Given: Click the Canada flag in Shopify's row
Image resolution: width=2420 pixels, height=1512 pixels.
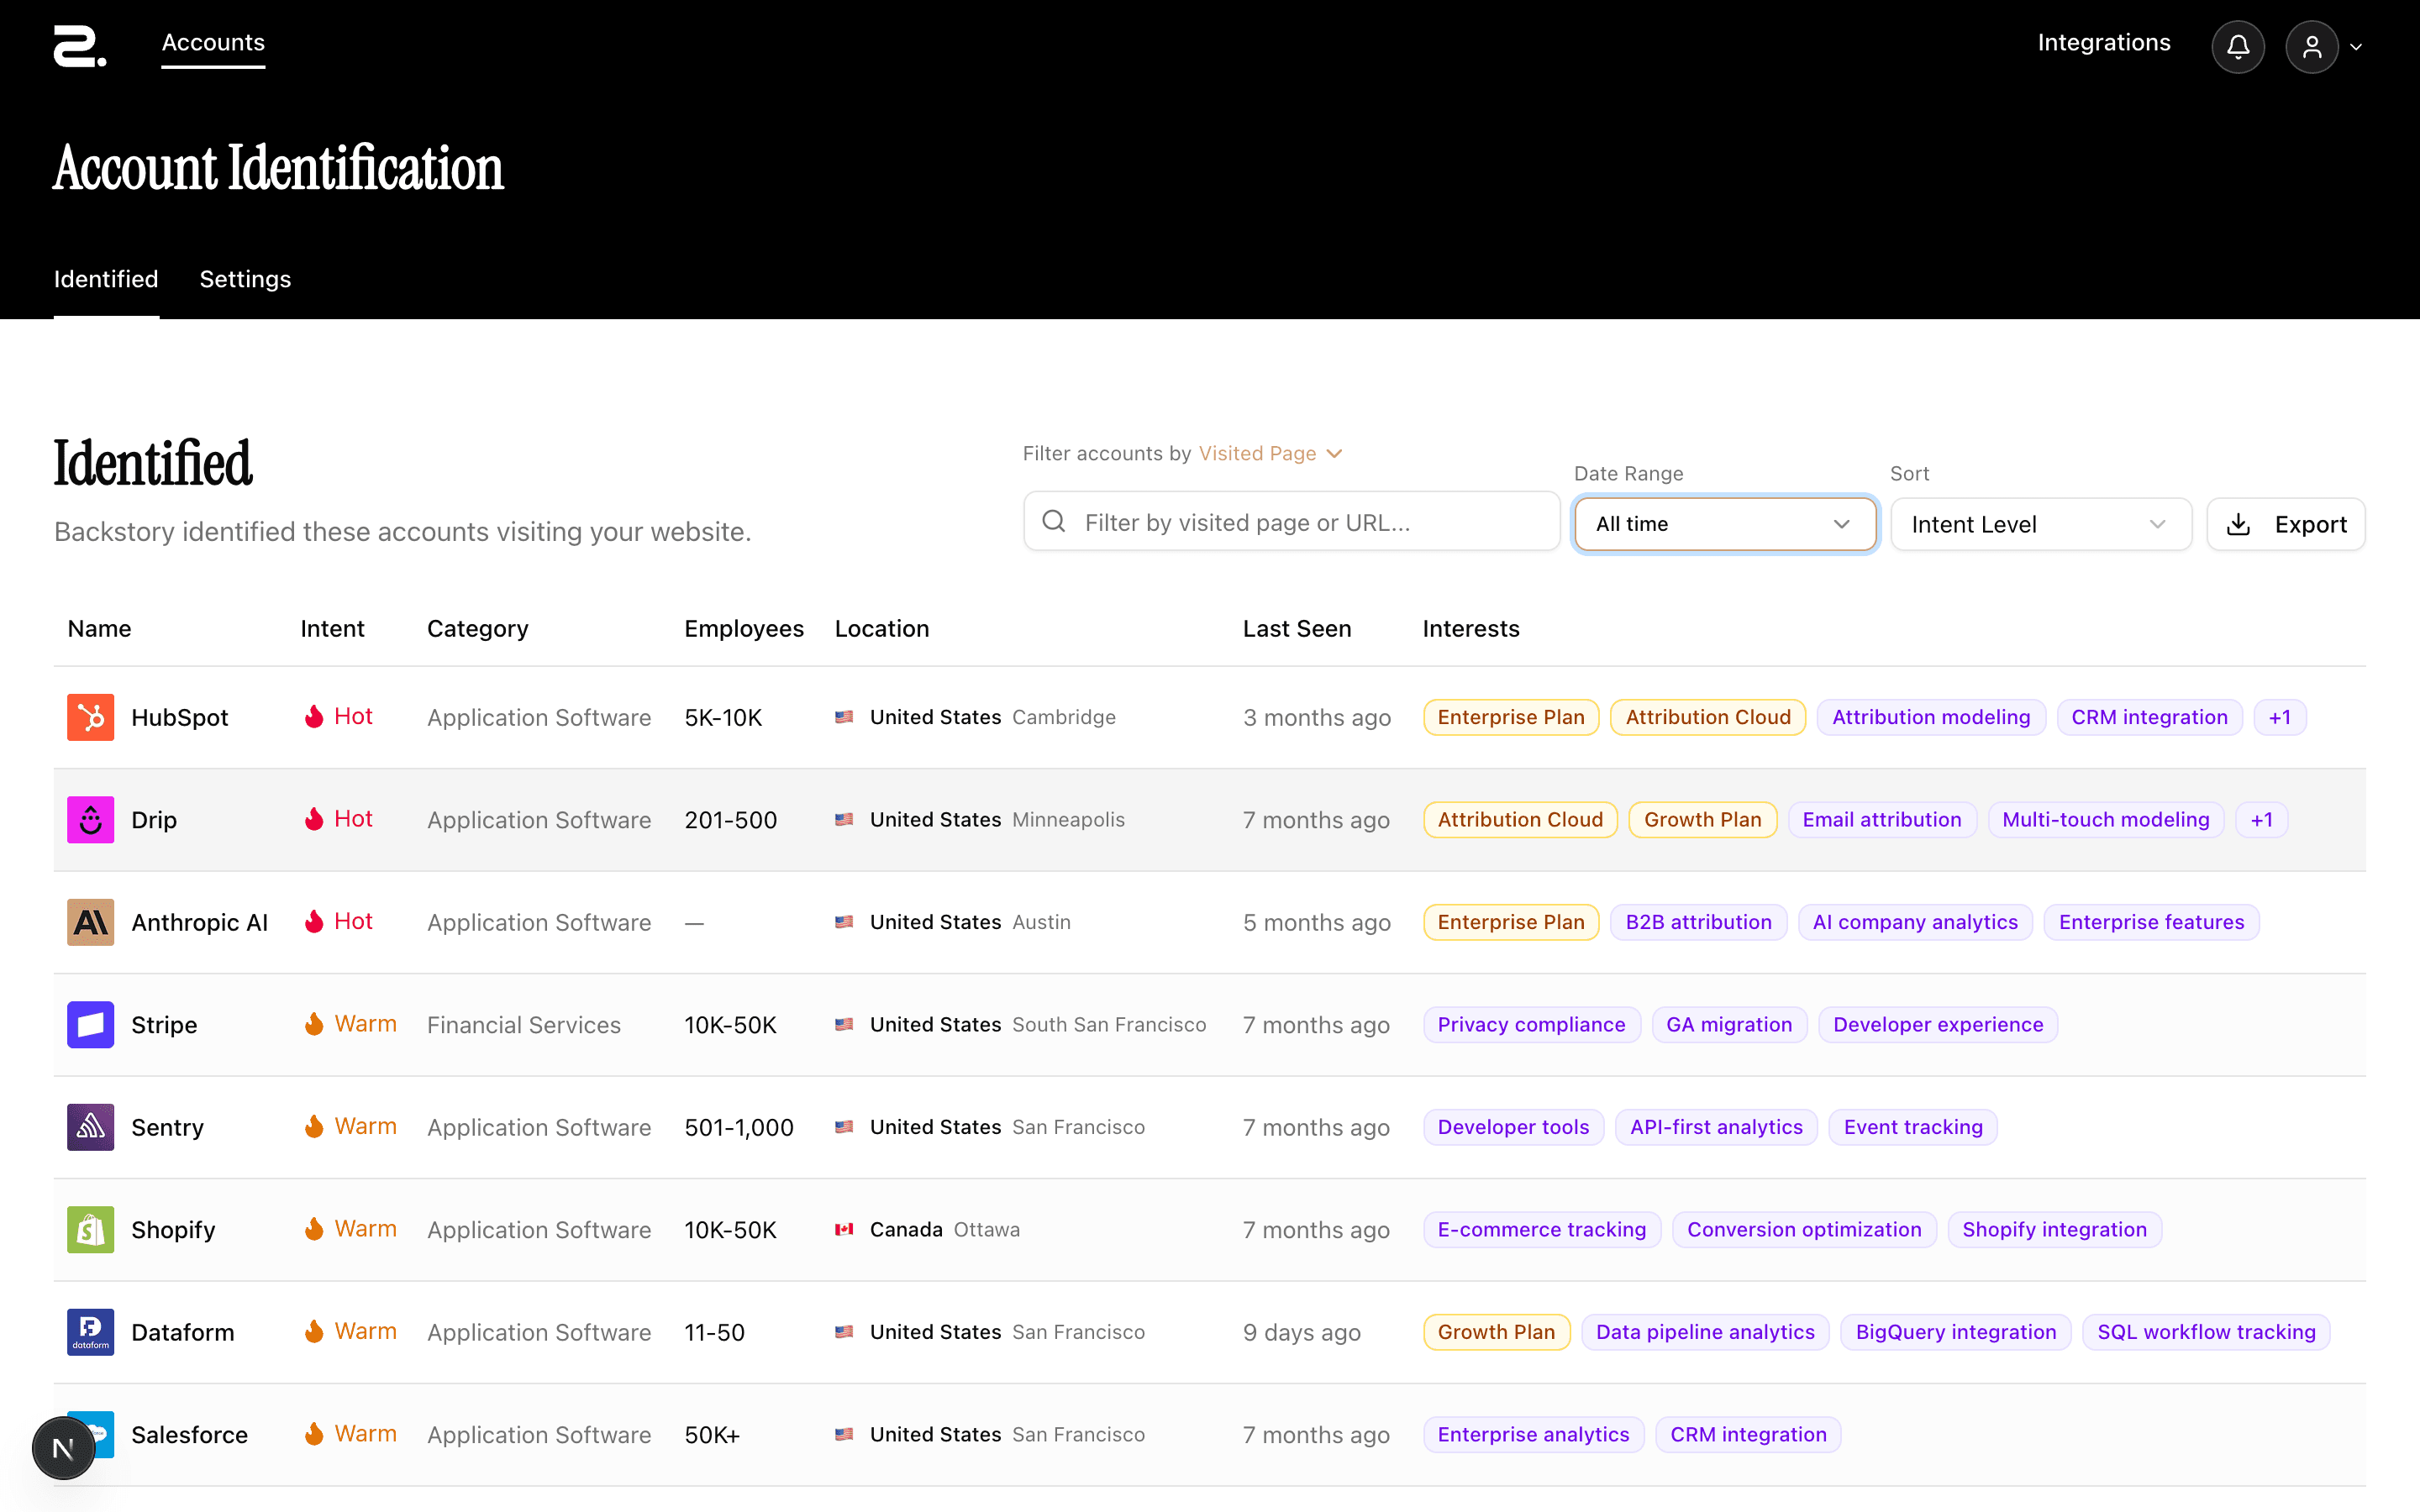Looking at the screenshot, I should 844,1230.
